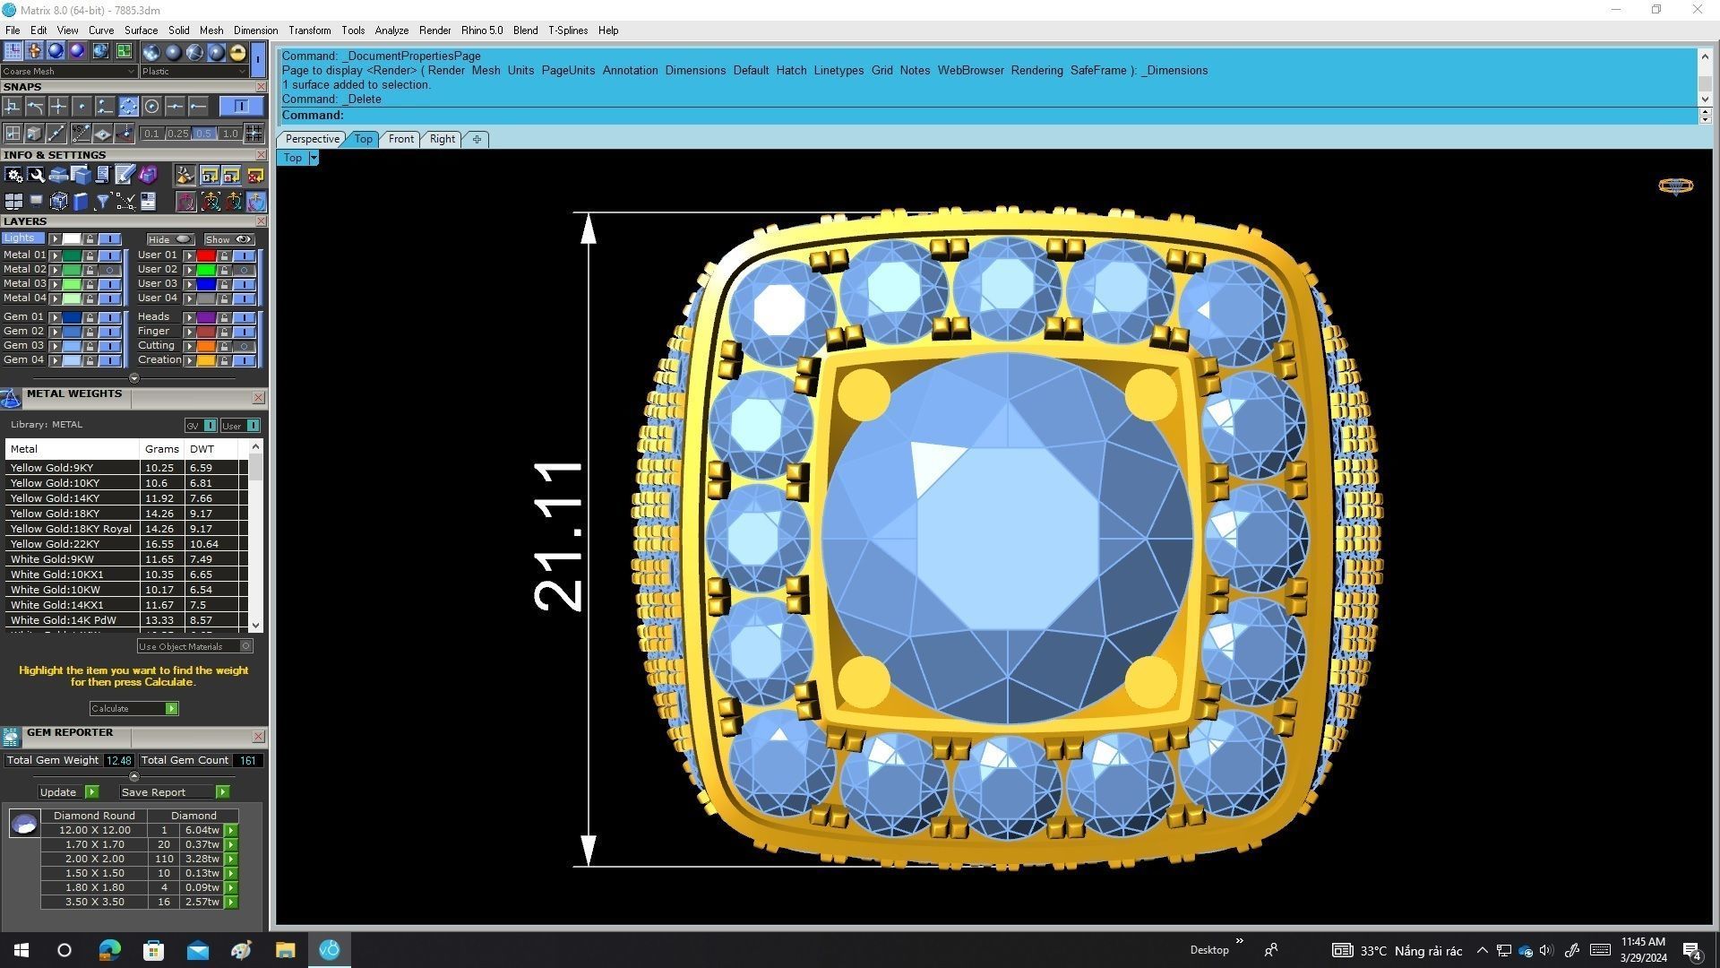Click the wireframe bounding box cube icon
The width and height of the screenshot is (1720, 968).
59,202
